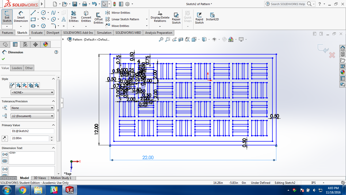Open the DisplayManager panel tab
Viewport: 346px width, 195px height.
pyautogui.click(x=46, y=44)
